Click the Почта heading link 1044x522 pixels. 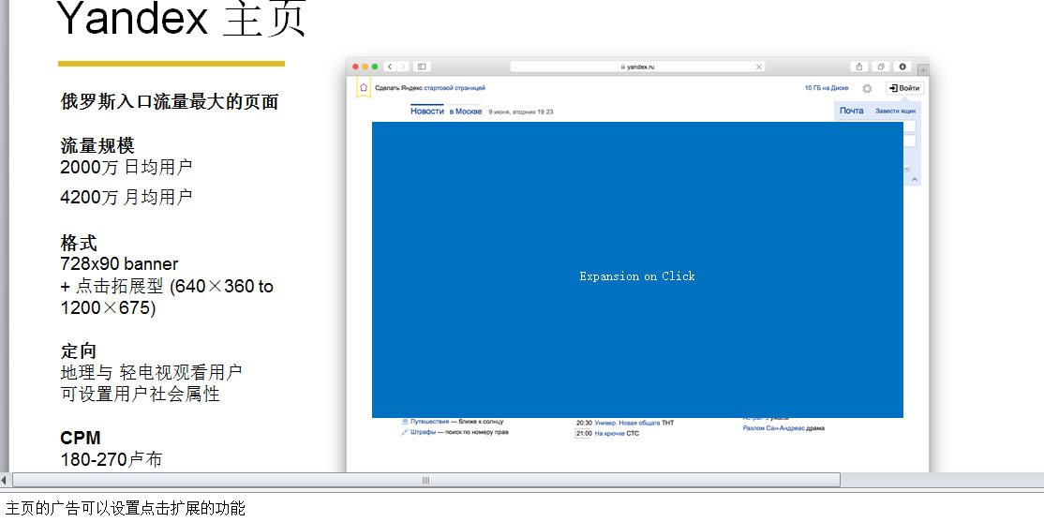[x=851, y=111]
